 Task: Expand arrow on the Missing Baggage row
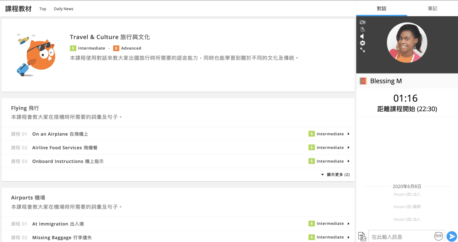(x=348, y=237)
